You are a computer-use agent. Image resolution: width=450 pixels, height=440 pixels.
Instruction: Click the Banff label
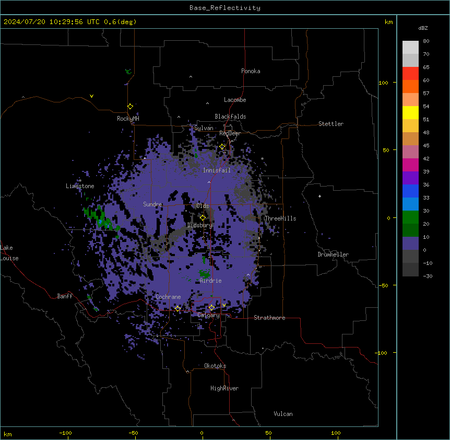(x=65, y=296)
